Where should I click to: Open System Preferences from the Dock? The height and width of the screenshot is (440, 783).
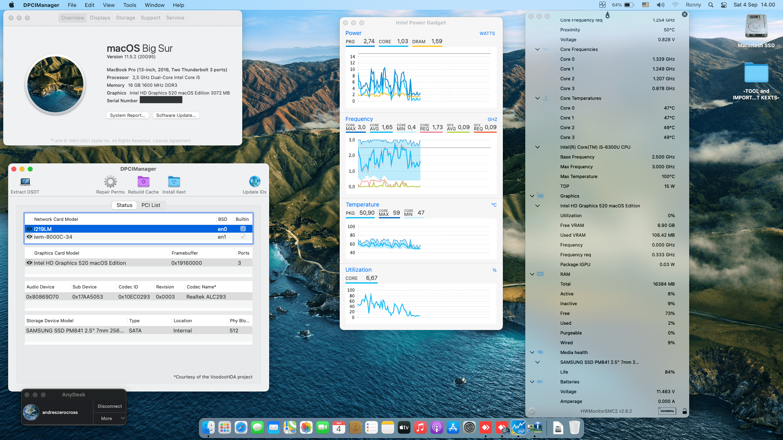(469, 427)
